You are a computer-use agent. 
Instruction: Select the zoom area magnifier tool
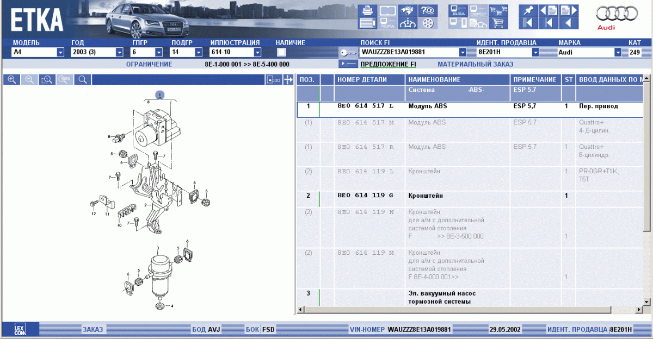pyautogui.click(x=47, y=80)
